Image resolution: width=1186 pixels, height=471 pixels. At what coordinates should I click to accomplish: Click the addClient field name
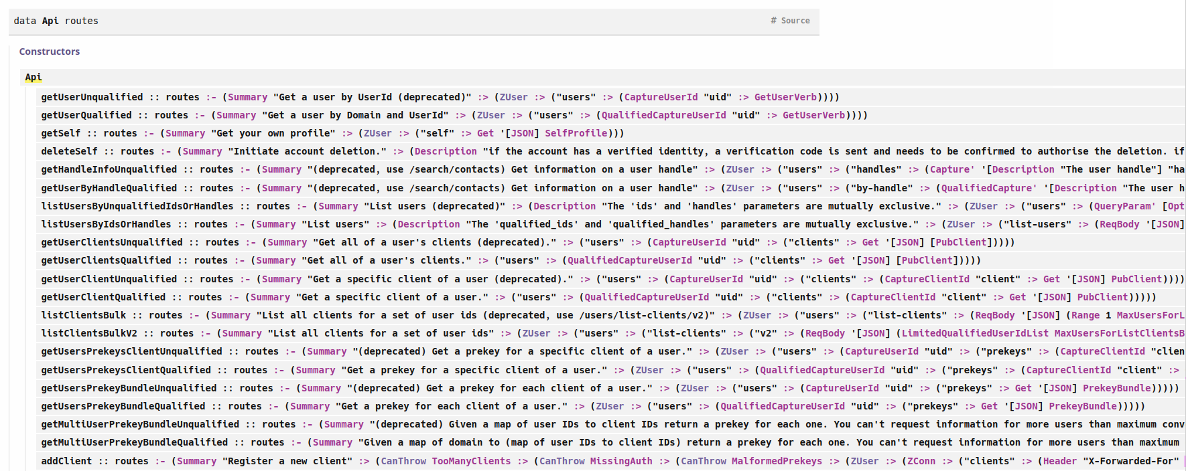[66, 461]
